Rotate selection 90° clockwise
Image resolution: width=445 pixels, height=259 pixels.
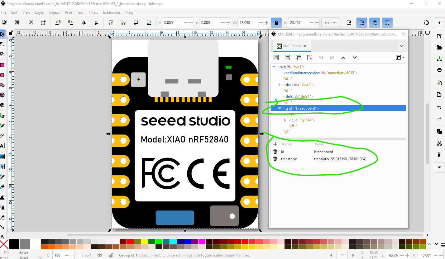pyautogui.click(x=71, y=23)
